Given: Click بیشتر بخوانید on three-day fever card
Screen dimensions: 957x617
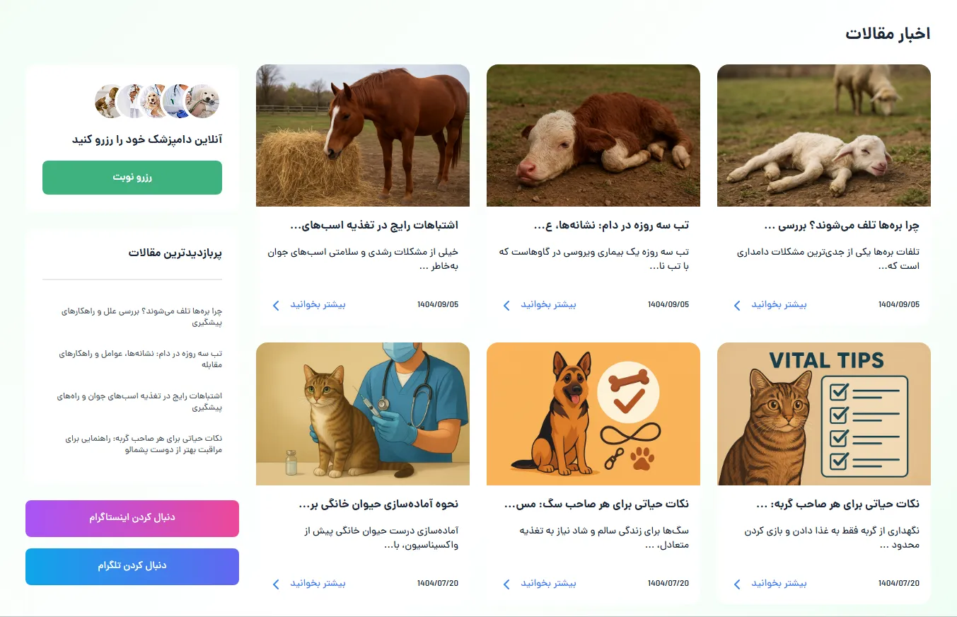Looking at the screenshot, I should click(549, 305).
